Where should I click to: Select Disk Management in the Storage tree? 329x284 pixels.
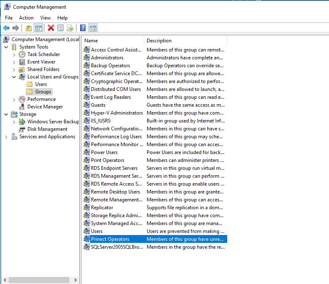coord(47,129)
